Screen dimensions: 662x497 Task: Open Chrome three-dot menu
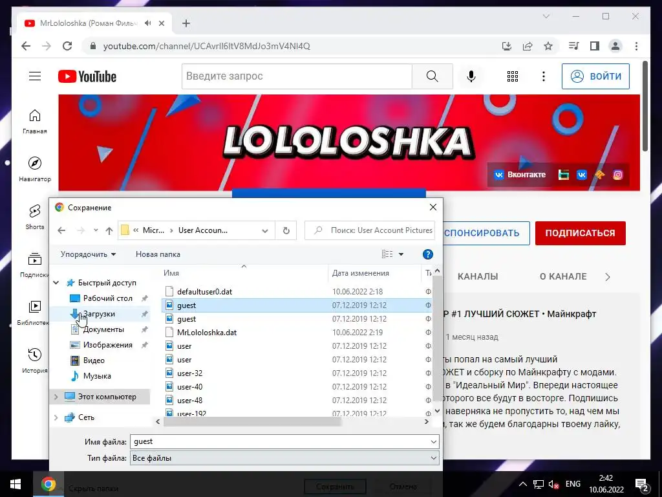point(636,46)
